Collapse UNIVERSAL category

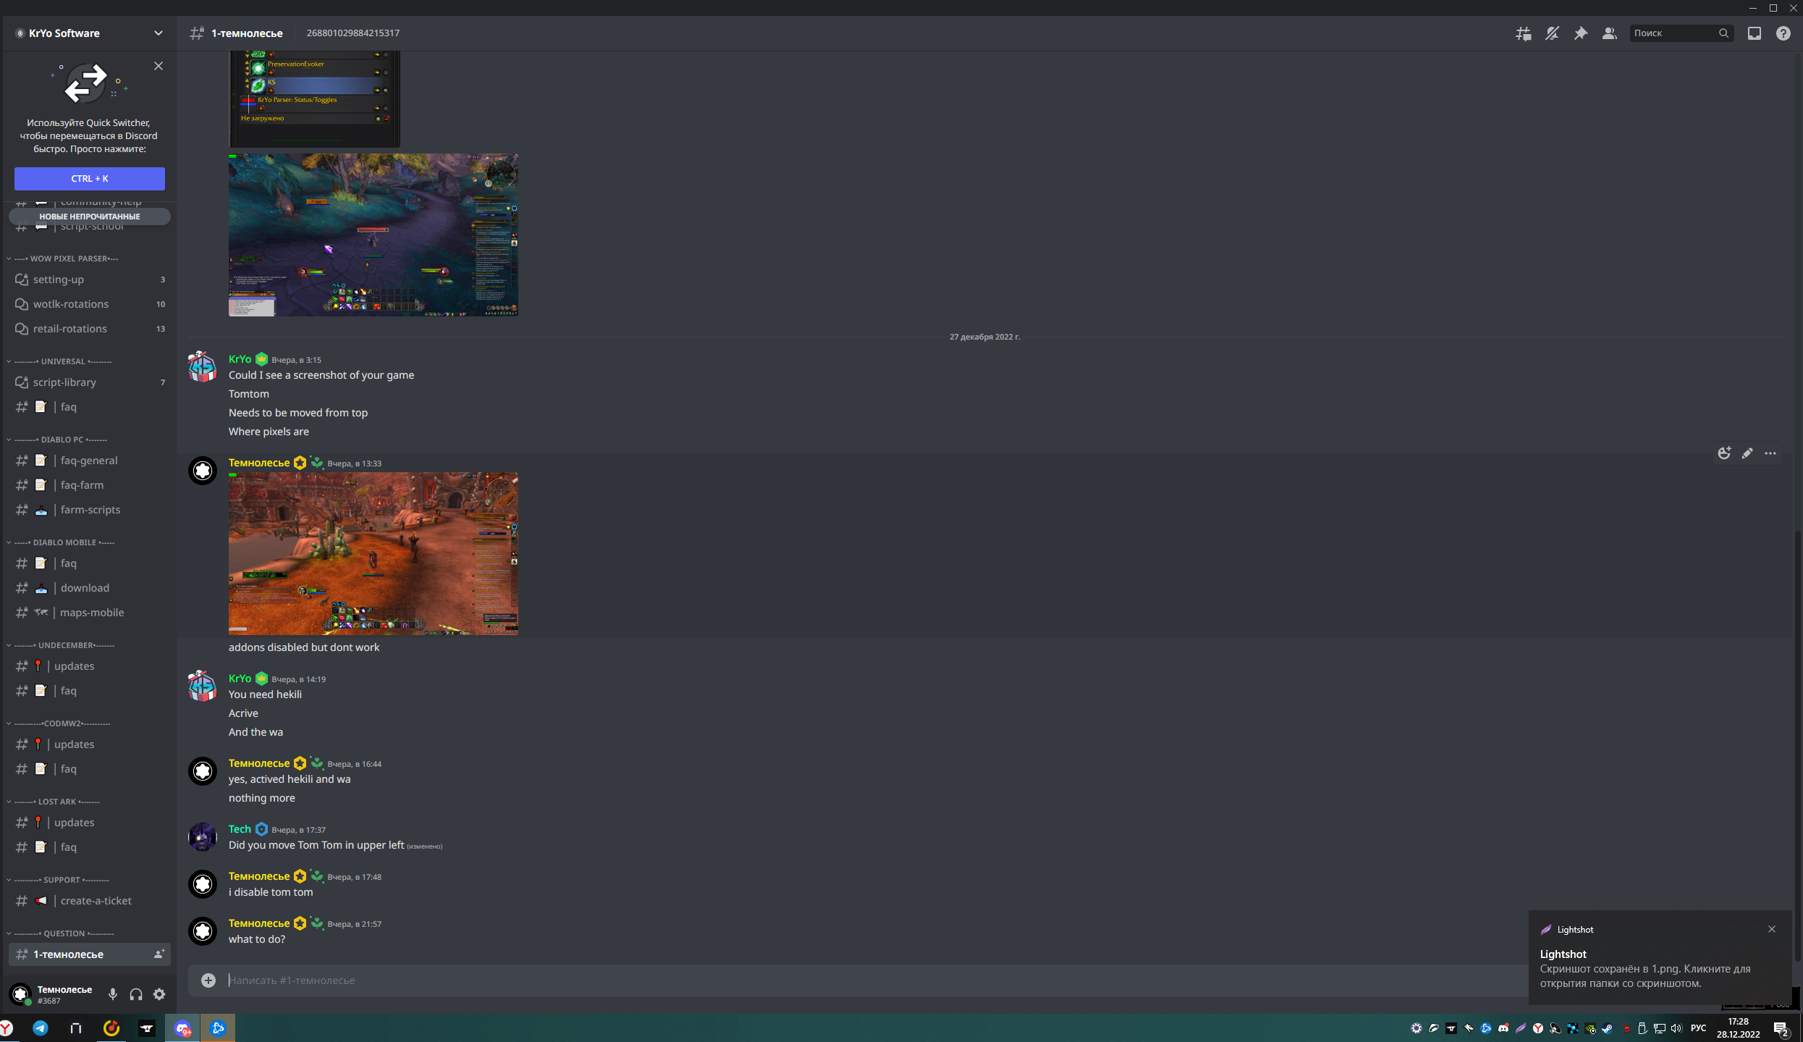62,361
